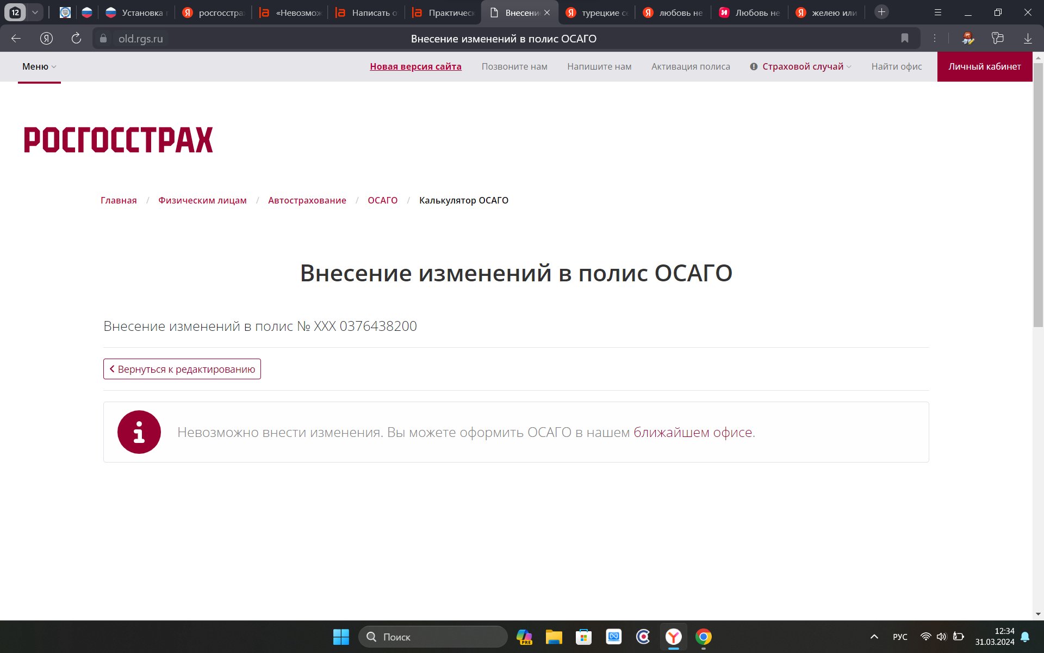Open Активация полиса link

click(691, 66)
